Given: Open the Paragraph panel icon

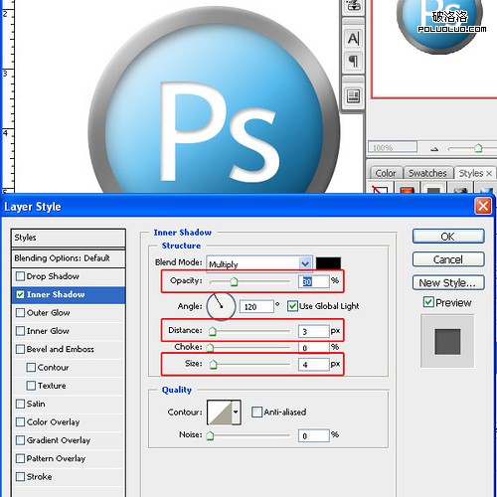Looking at the screenshot, I should pos(353,61).
